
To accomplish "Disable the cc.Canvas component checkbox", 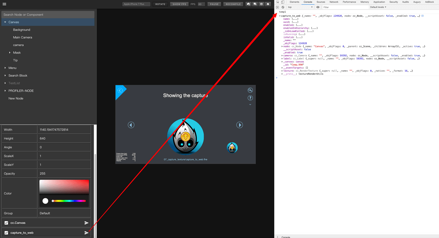I will [5, 223].
